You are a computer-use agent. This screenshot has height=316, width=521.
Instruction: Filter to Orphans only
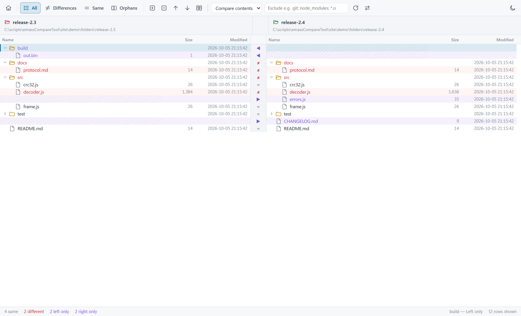[124, 8]
